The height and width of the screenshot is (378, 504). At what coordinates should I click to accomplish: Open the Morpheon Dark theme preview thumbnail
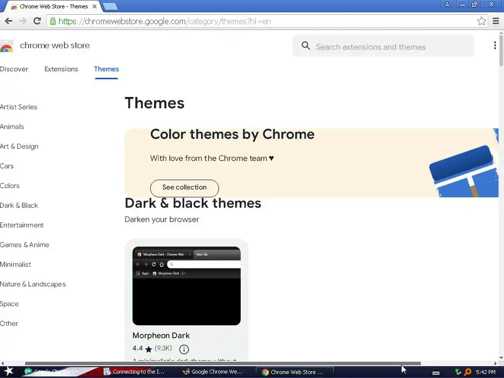click(187, 286)
